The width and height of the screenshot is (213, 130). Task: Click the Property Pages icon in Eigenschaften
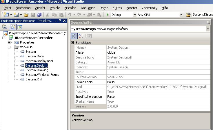click(89, 36)
